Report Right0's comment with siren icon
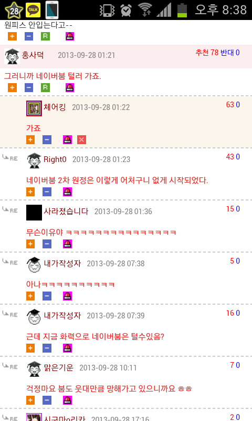Viewport: 252px width, 421px height. [x=68, y=192]
